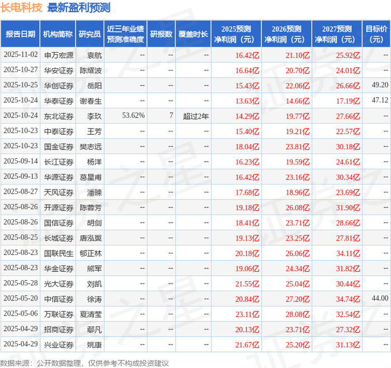
Task: Click the 国金证券 institution cell
Action: click(59, 147)
